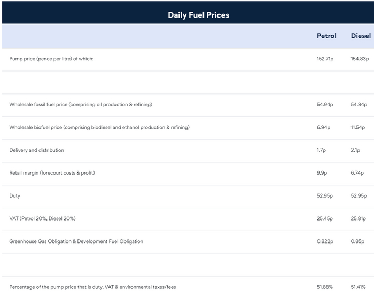Image resolution: width=374 pixels, height=298 pixels.
Task: Click the petrol greenhouse value 0.822p
Action: pos(324,241)
